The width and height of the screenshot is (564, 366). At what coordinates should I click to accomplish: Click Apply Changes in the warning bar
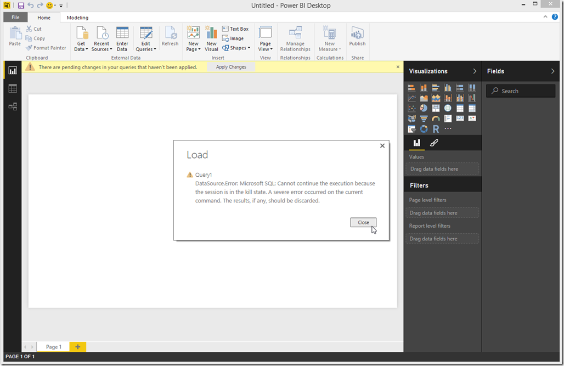click(231, 67)
